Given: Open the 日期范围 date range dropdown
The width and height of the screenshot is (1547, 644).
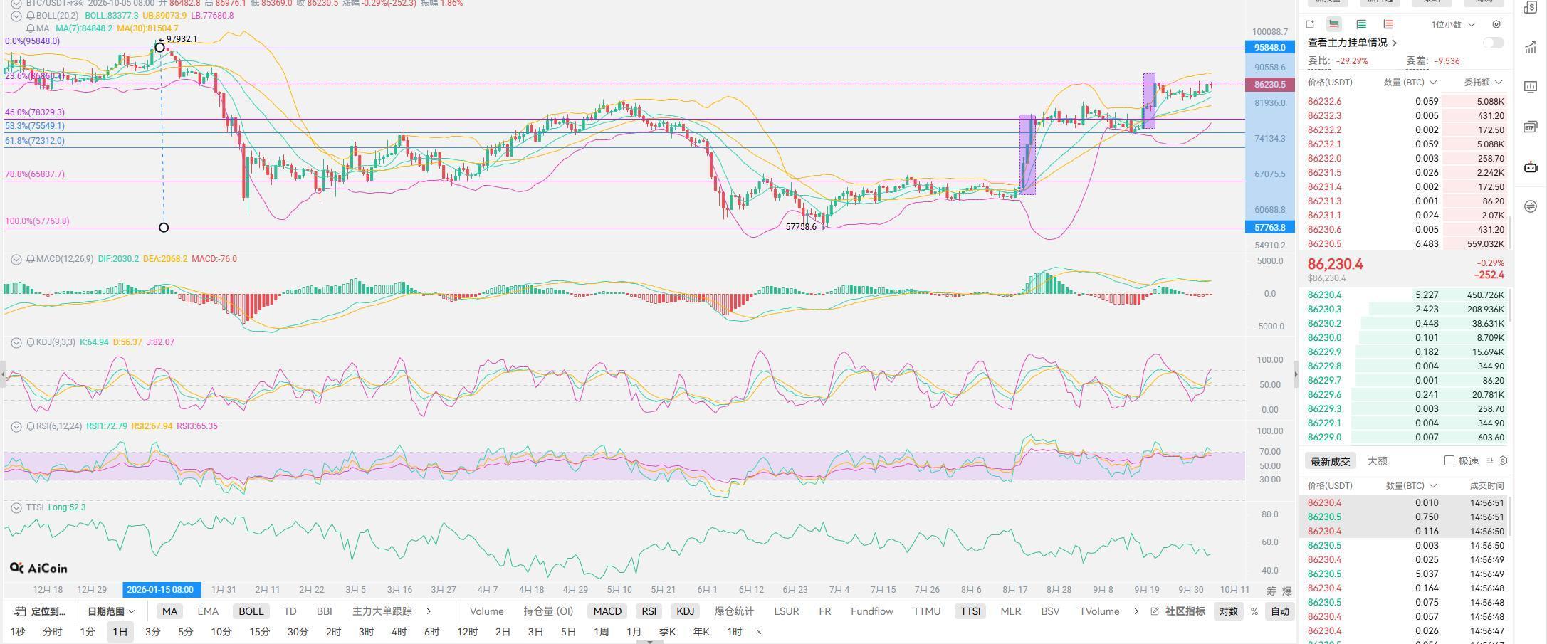Looking at the screenshot, I should tap(111, 611).
